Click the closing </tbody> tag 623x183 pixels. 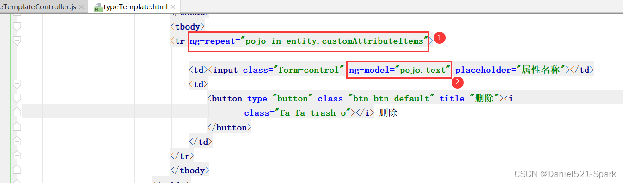(x=190, y=171)
